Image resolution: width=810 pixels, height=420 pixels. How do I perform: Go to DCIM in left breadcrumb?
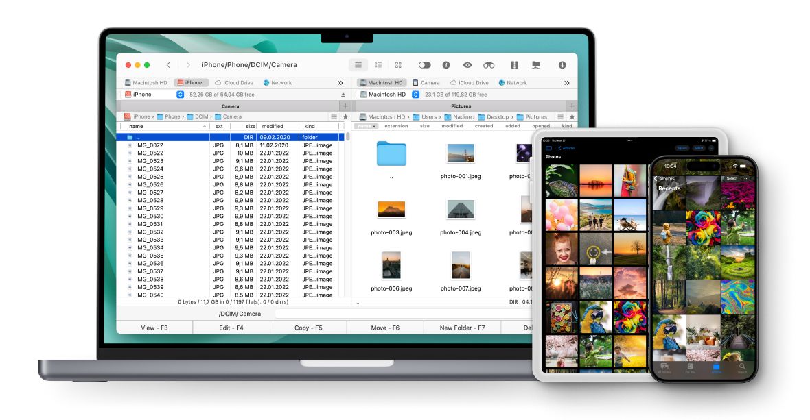tap(197, 116)
